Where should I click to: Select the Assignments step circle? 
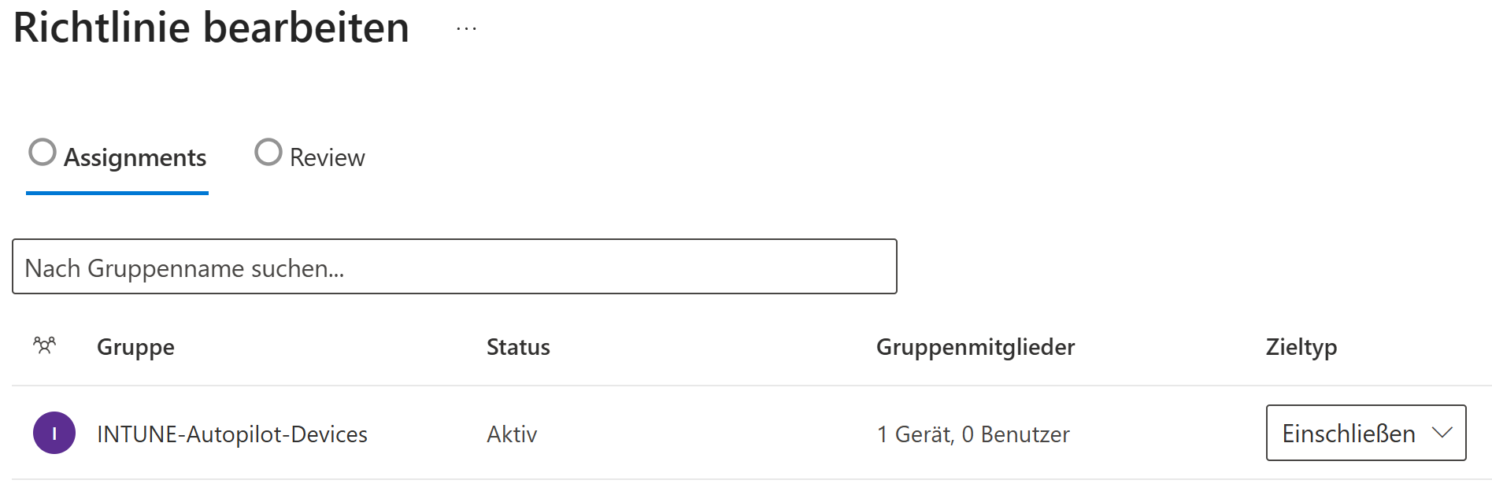click(x=43, y=152)
